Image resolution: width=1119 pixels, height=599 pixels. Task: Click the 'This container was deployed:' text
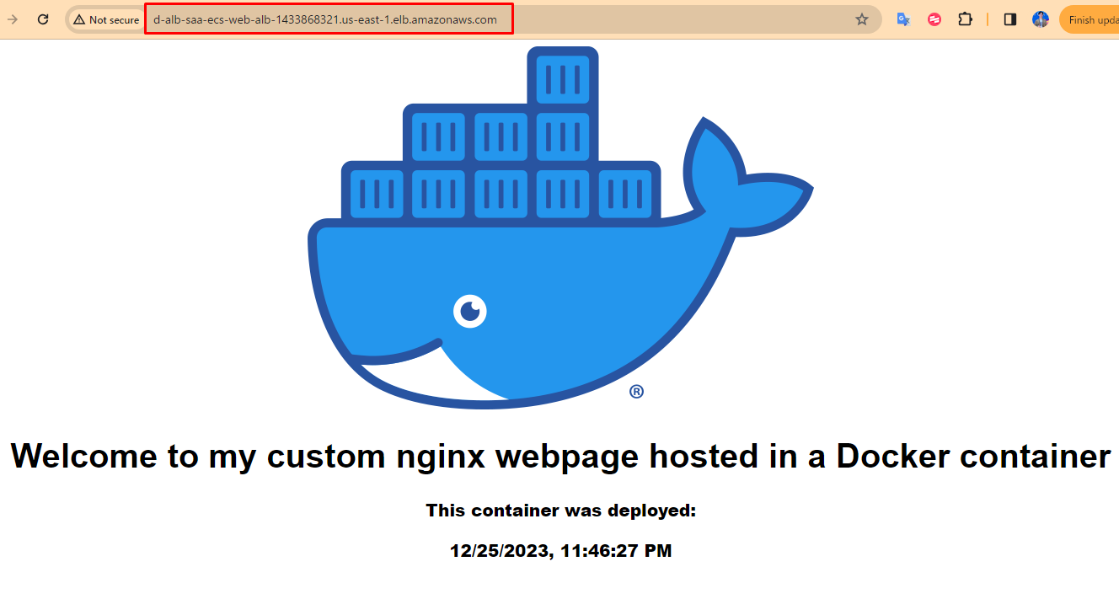pos(561,511)
